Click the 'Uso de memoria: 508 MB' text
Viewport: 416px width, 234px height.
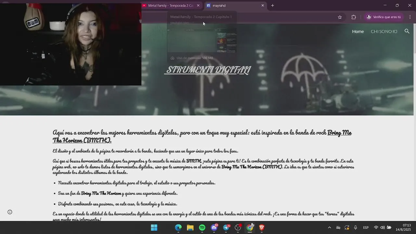pyautogui.click(x=195, y=58)
